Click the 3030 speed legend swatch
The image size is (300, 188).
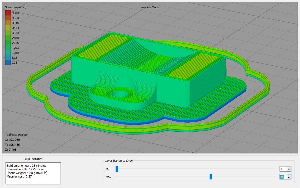click(x=8, y=33)
